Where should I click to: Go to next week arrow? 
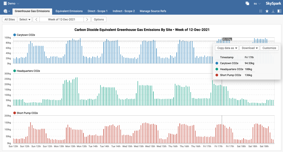[87, 20]
